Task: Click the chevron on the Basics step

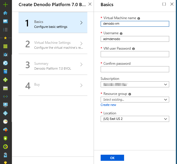Action: pyautogui.click(x=81, y=23)
